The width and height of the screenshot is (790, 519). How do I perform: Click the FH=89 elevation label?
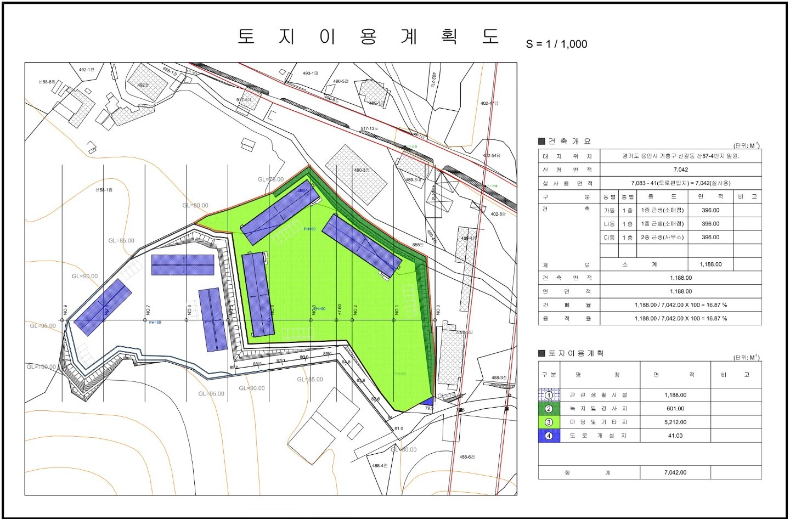pyautogui.click(x=155, y=323)
